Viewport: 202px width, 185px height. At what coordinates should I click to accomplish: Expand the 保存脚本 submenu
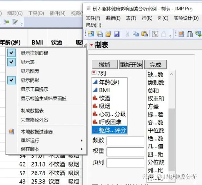[46, 149]
